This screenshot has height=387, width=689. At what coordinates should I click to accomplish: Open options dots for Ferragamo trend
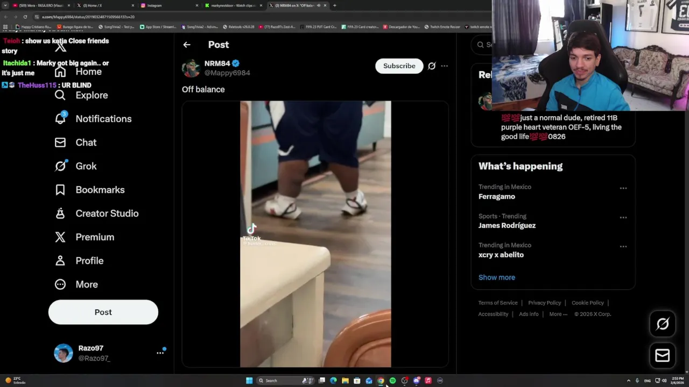pyautogui.click(x=623, y=188)
